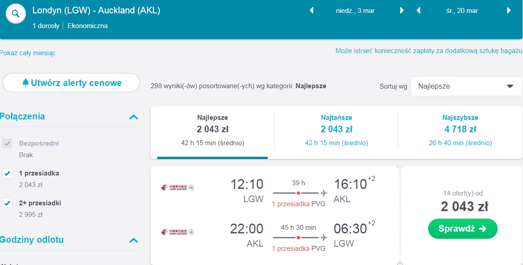
Task: Select the Najszybsze tab
Action: click(460, 130)
